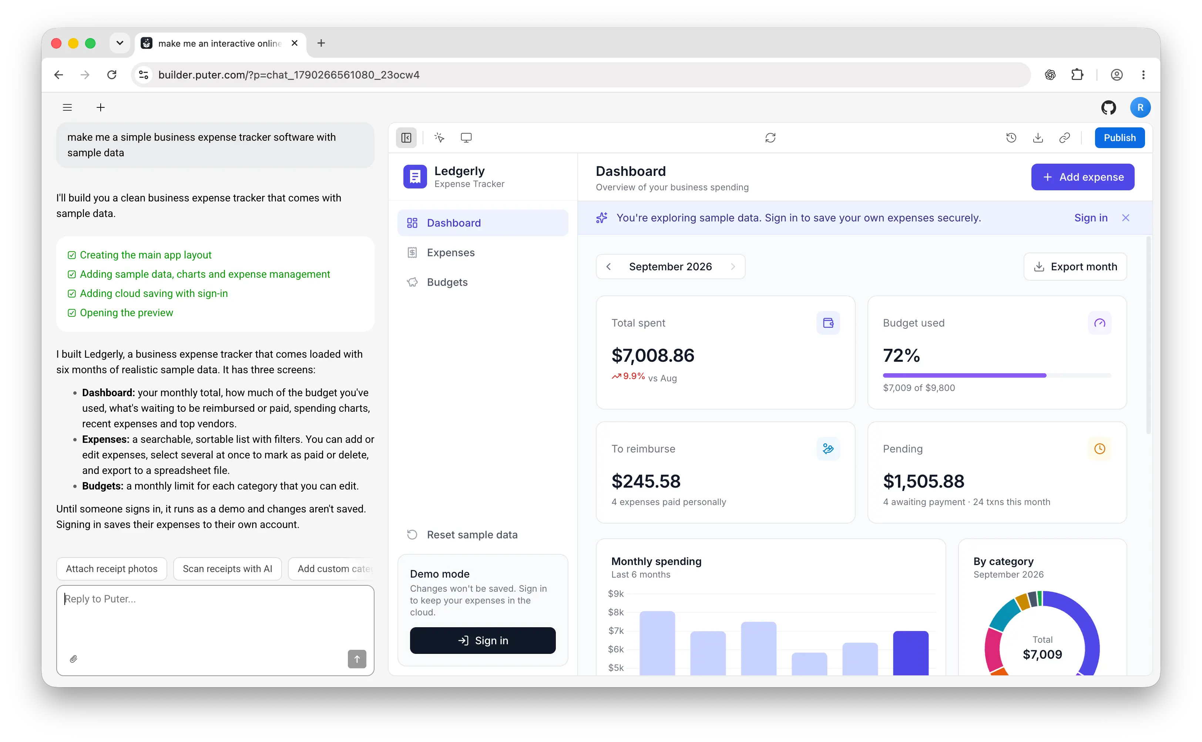Open Chrome three-dot menu
Image resolution: width=1202 pixels, height=742 pixels.
coord(1143,74)
